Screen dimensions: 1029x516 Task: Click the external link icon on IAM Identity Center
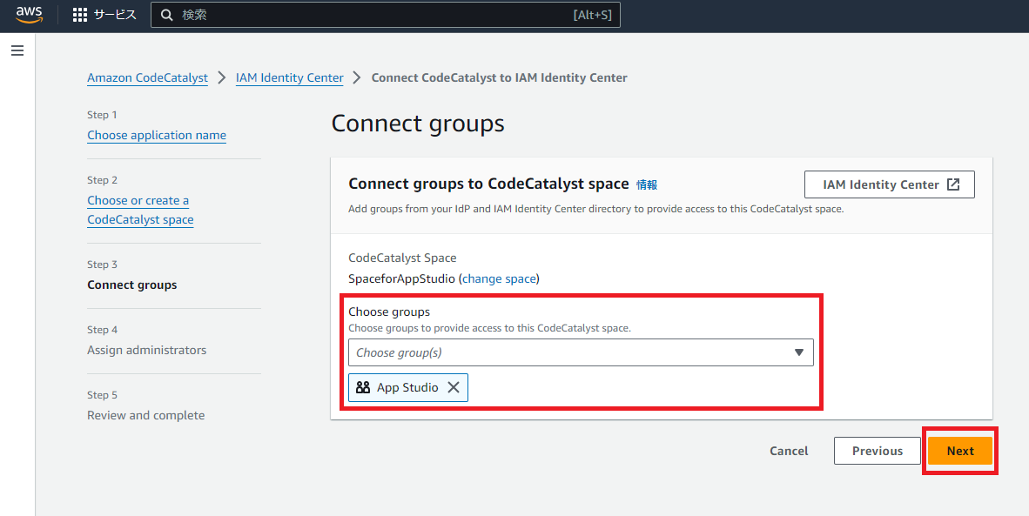click(x=953, y=184)
